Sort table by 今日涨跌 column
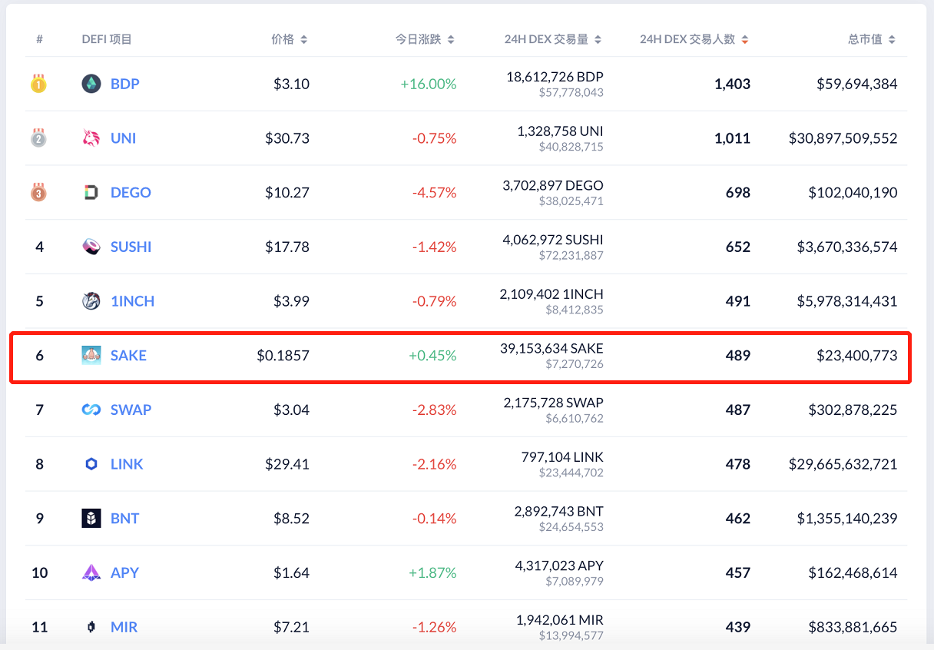The image size is (934, 650). click(425, 39)
